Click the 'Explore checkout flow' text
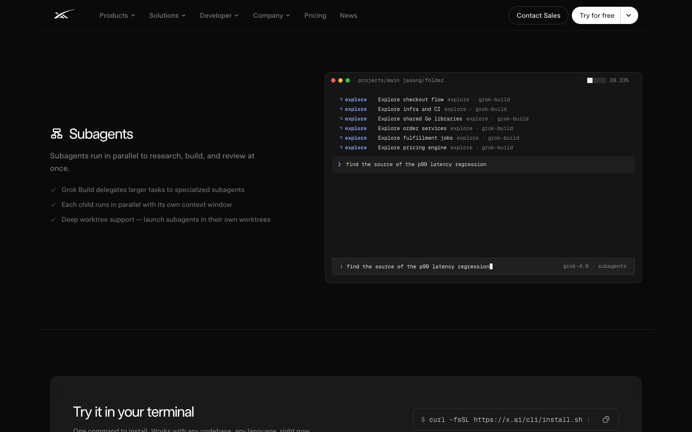Image resolution: width=692 pixels, height=432 pixels. tap(411, 100)
